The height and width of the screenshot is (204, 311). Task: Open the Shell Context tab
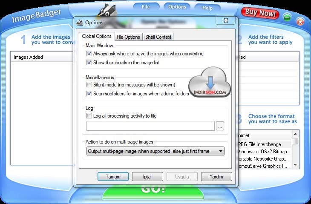coord(158,37)
